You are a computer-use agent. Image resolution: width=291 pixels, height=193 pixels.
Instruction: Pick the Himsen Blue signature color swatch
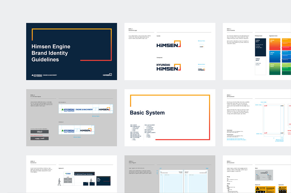274,56
